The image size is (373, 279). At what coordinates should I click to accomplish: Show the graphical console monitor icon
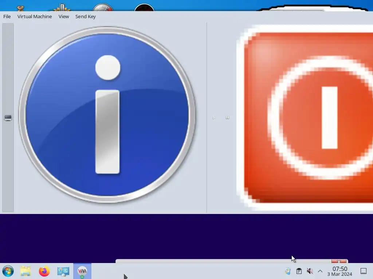(8, 118)
